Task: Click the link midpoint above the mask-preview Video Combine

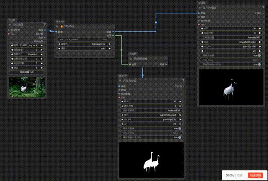Action: coord(142,75)
